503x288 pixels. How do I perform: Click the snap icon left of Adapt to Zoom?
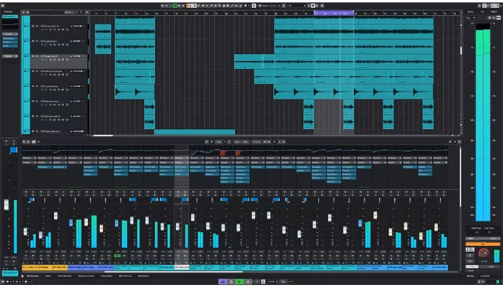pos(254,6)
